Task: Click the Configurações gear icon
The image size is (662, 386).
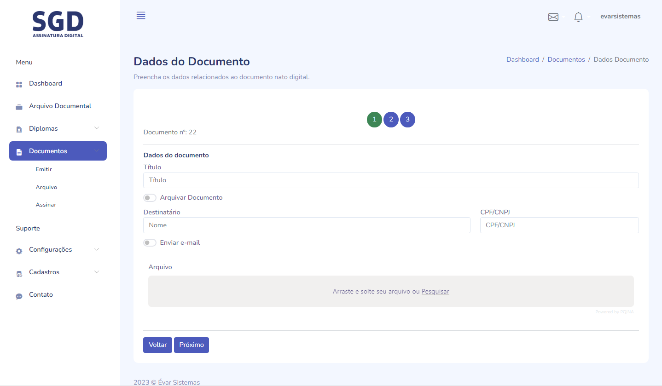Action: click(x=19, y=251)
